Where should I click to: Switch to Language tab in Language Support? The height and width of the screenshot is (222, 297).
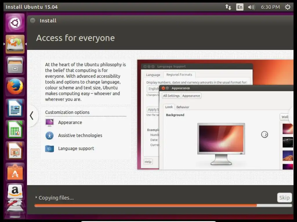point(153,75)
